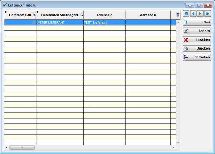The width and height of the screenshot is (215, 154).
Task: Click the Drucken button
Action: pyautogui.click(x=197, y=49)
